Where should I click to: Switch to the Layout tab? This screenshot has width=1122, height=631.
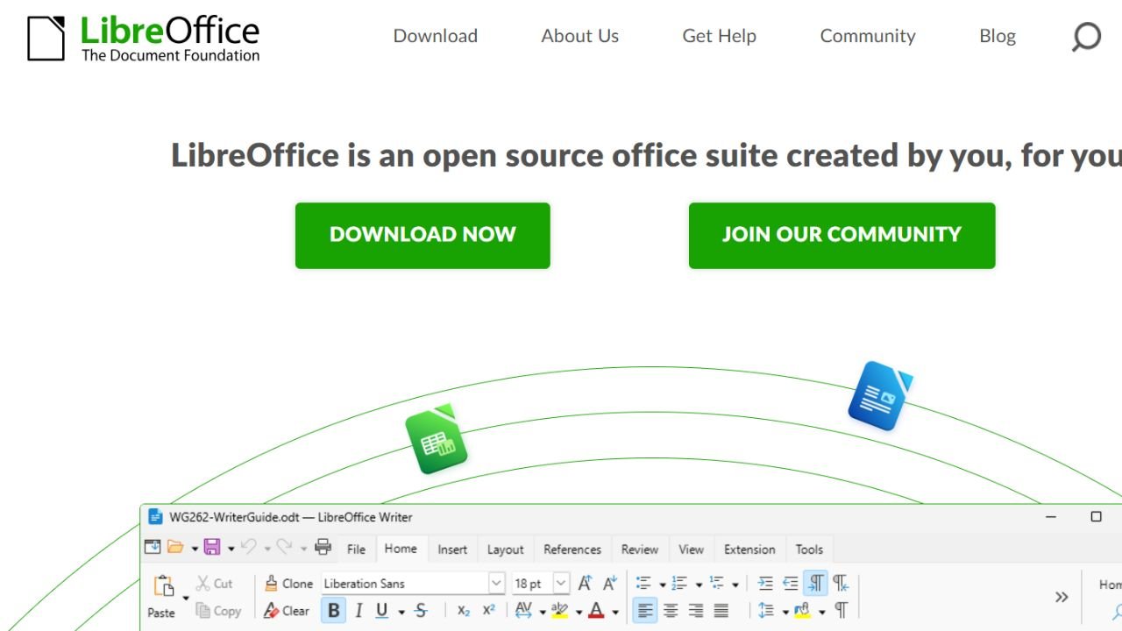pos(506,549)
